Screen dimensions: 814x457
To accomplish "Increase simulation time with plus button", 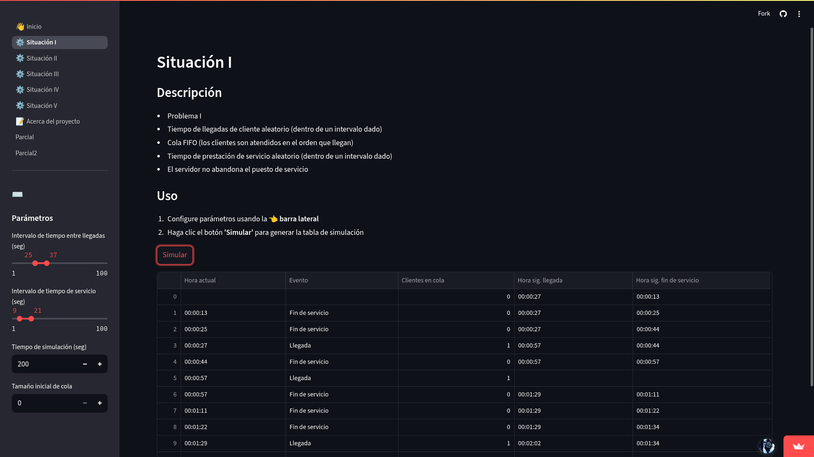I will click(x=100, y=364).
